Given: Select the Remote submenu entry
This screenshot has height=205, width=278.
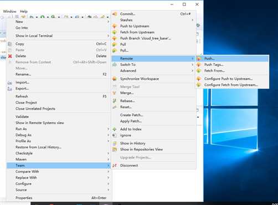Looking at the screenshot, I should [x=153, y=59].
